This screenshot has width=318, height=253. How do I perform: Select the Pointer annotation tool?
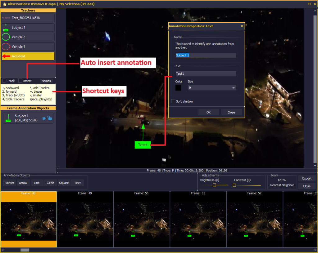(9, 183)
